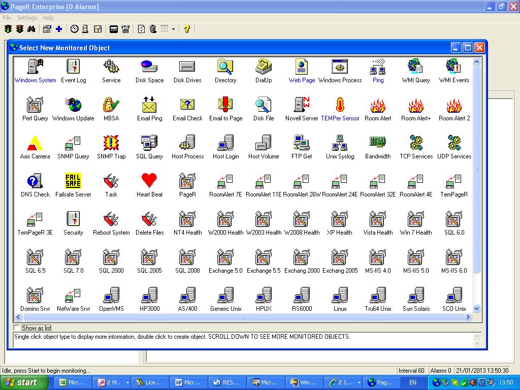Open the Internet Explorer taskbar group
Image resolution: width=520 pixels, height=390 pixels.
tap(343, 382)
